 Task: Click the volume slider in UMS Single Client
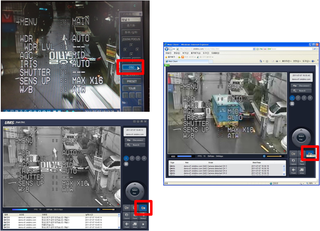(x=108, y=209)
